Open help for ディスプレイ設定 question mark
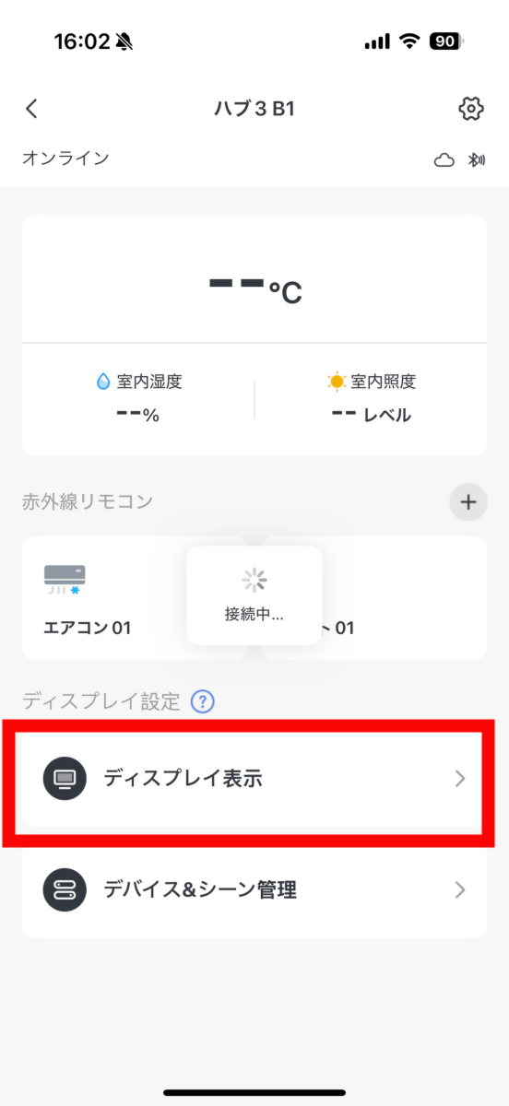Image resolution: width=509 pixels, height=1106 pixels. (203, 702)
